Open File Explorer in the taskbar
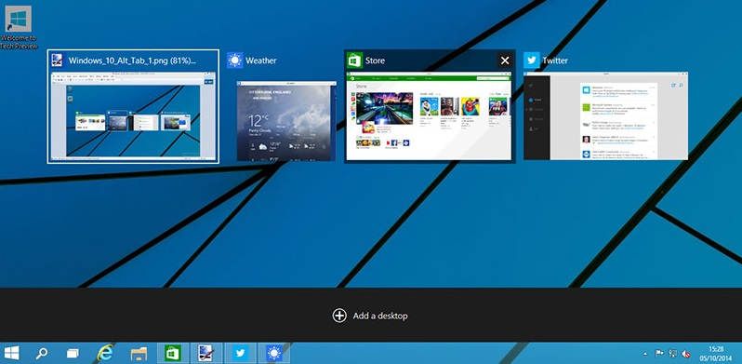 [x=139, y=353]
